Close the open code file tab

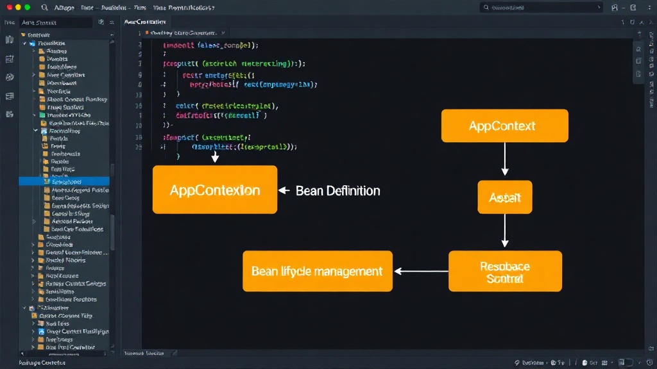[x=223, y=33]
